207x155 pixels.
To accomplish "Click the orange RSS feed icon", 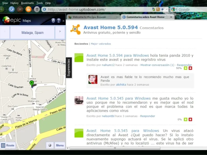I will point(158,9).
